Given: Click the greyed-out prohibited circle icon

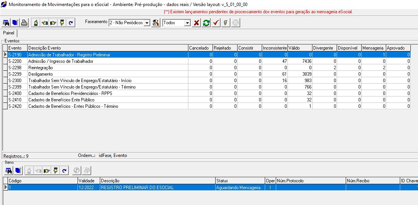Looking at the screenshot, I should (235, 23).
